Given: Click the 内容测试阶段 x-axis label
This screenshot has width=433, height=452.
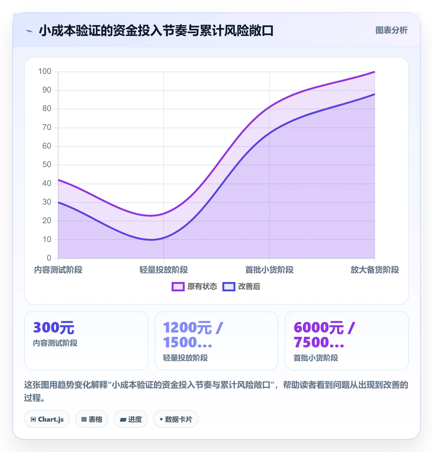Looking at the screenshot, I should coord(58,270).
